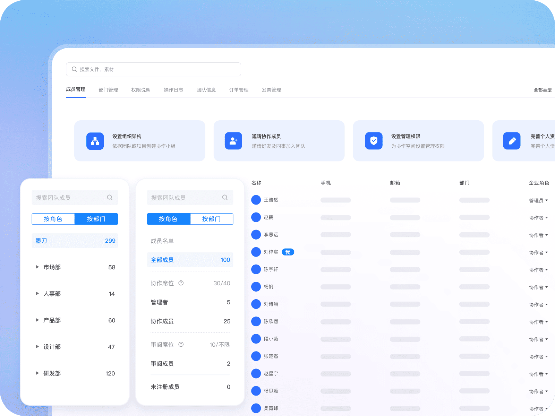555x416 pixels.
Task: Expand the 研发部 department
Action: pos(37,373)
